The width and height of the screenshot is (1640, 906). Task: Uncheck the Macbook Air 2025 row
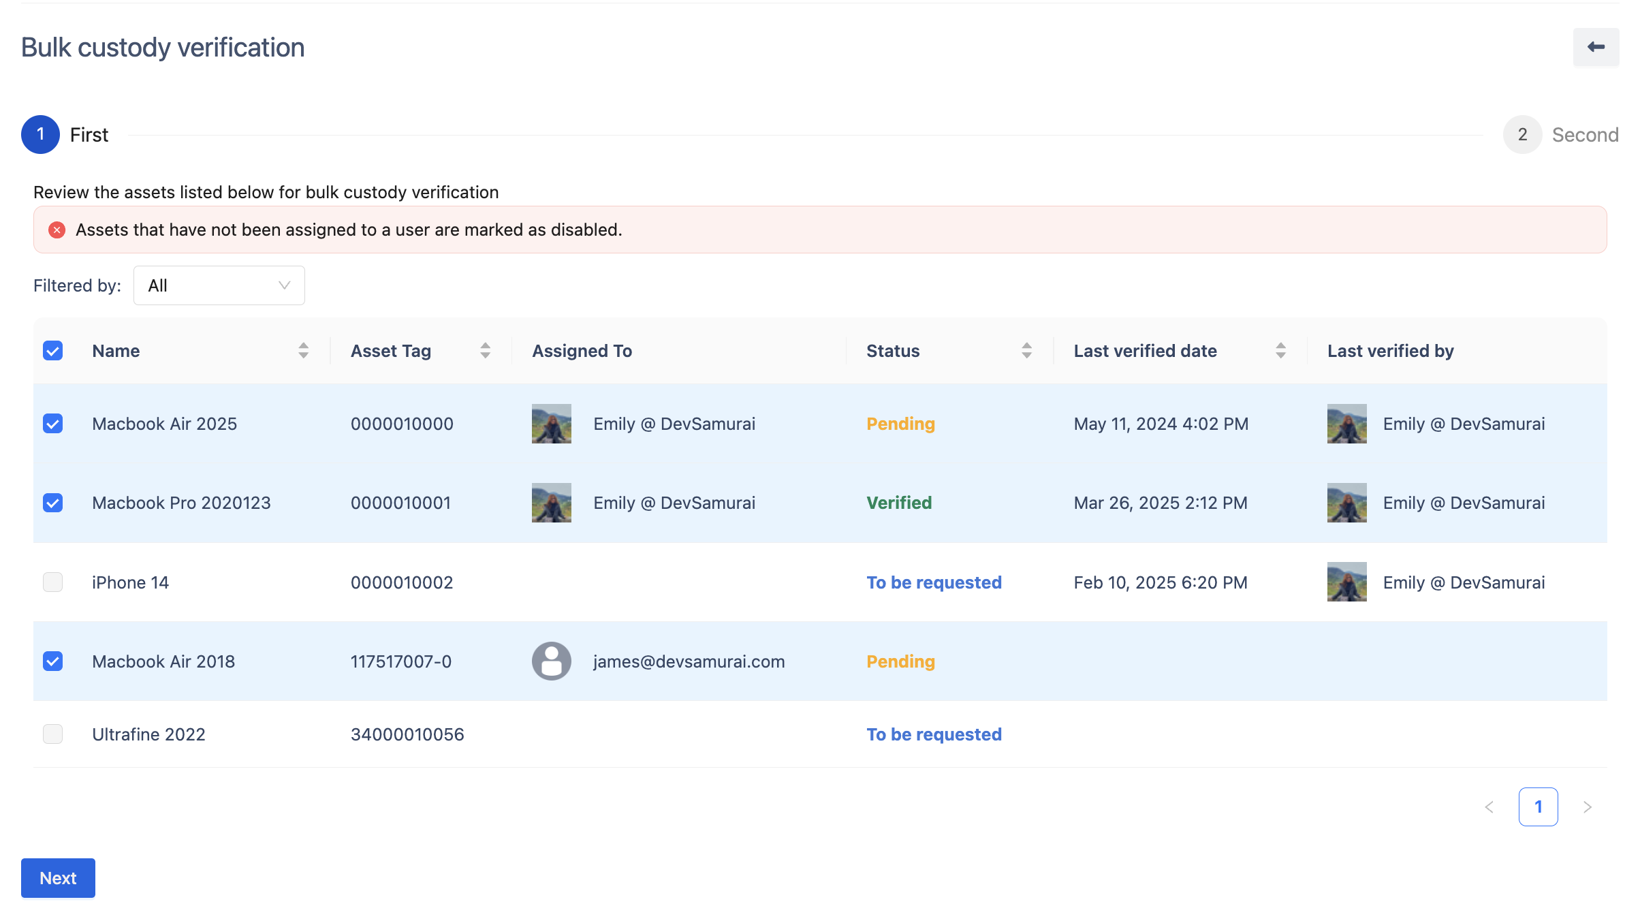coord(53,424)
